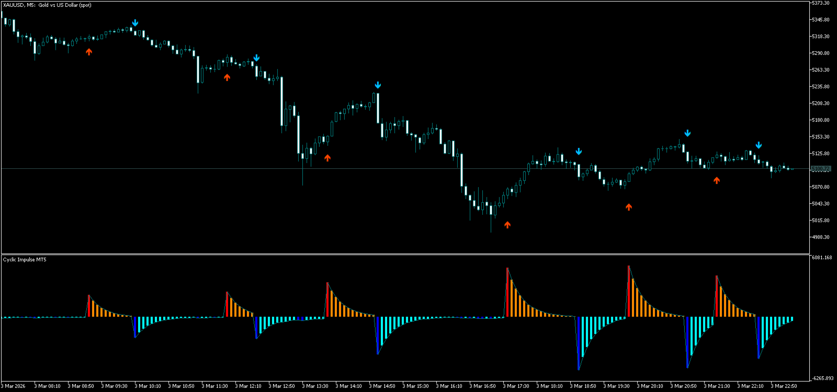The height and width of the screenshot is (392, 837).
Task: Click the XAUUSD, M5 chart title
Action: tap(47, 5)
